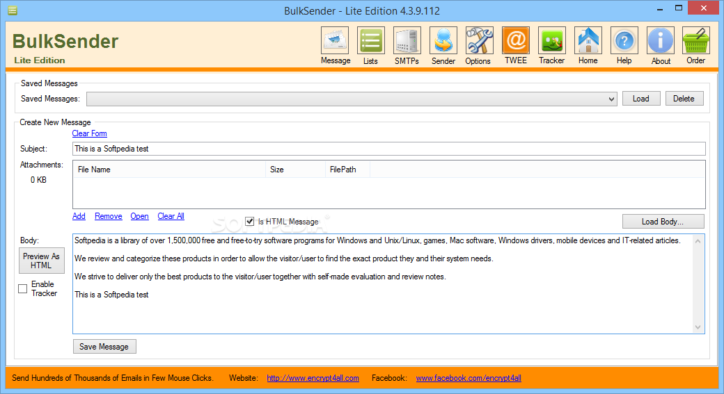Image resolution: width=724 pixels, height=394 pixels.
Task: Open the Options tools icon
Action: (479, 40)
